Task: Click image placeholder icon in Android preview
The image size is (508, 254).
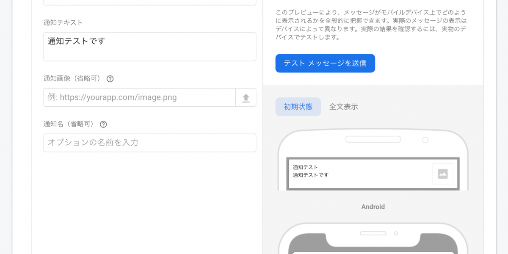Action: tap(443, 174)
